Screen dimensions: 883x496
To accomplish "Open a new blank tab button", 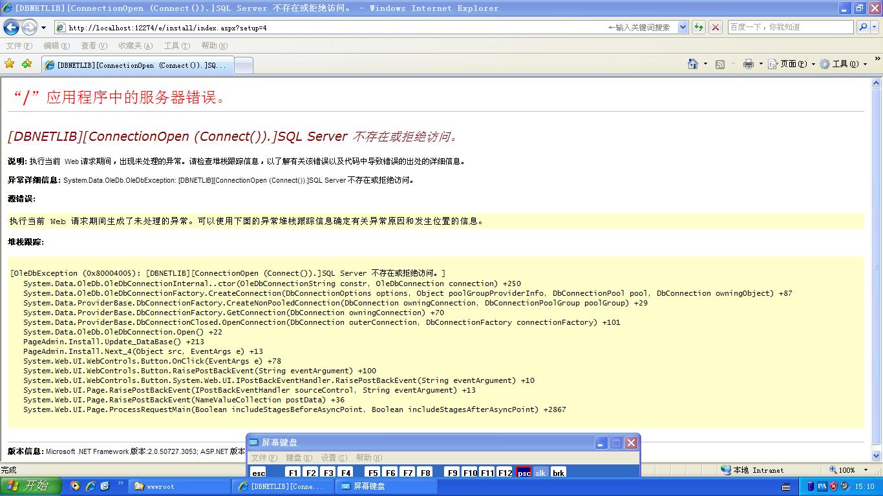I will 243,65.
